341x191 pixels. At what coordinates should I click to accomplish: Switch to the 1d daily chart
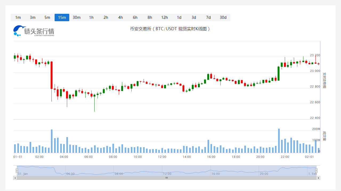coord(179,18)
